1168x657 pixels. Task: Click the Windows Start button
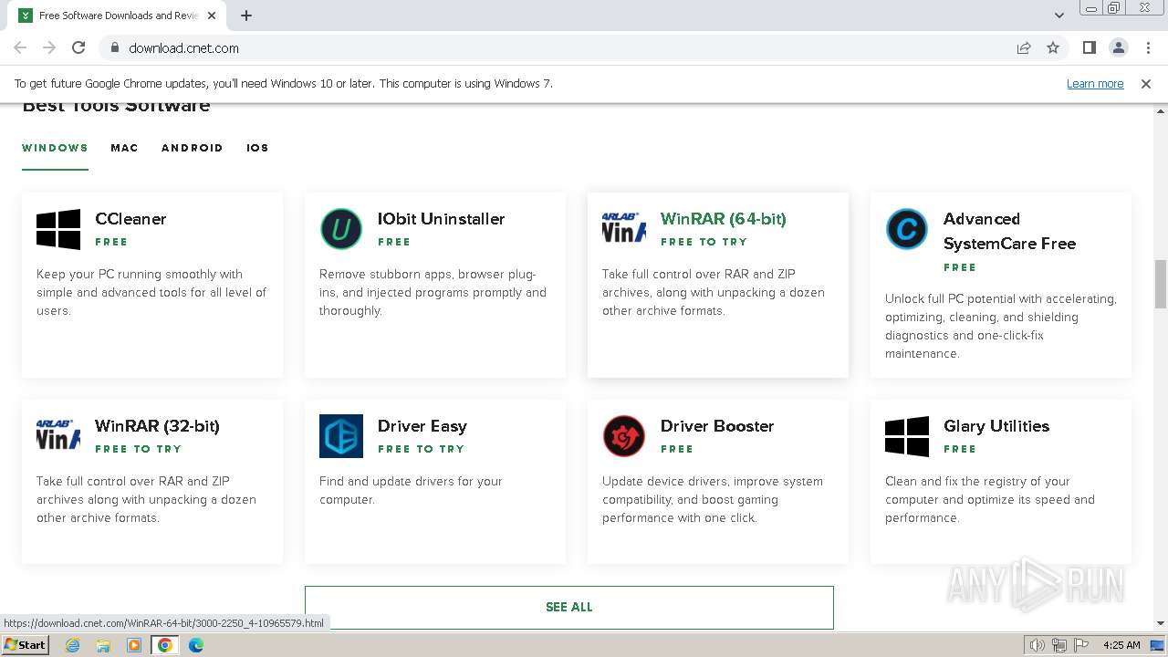pyautogui.click(x=25, y=645)
